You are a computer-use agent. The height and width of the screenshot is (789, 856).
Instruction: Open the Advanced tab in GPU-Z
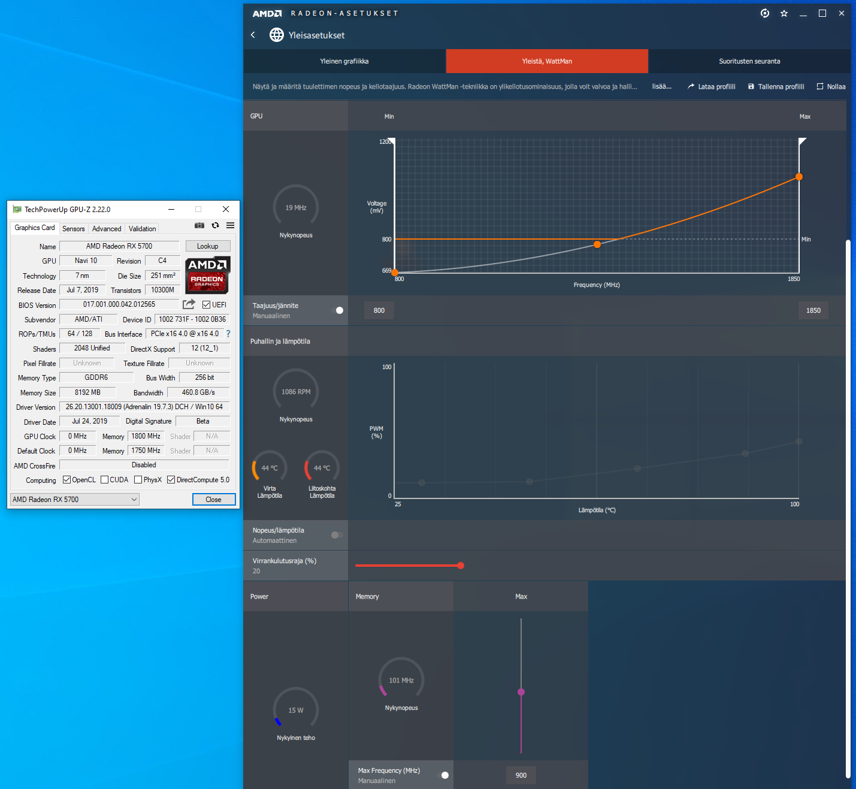(107, 229)
